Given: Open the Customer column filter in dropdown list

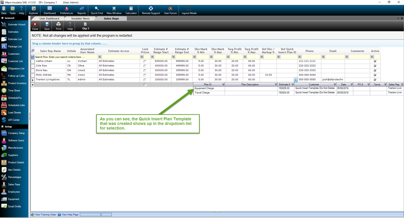Looking at the screenshot, I should (x=335, y=85).
